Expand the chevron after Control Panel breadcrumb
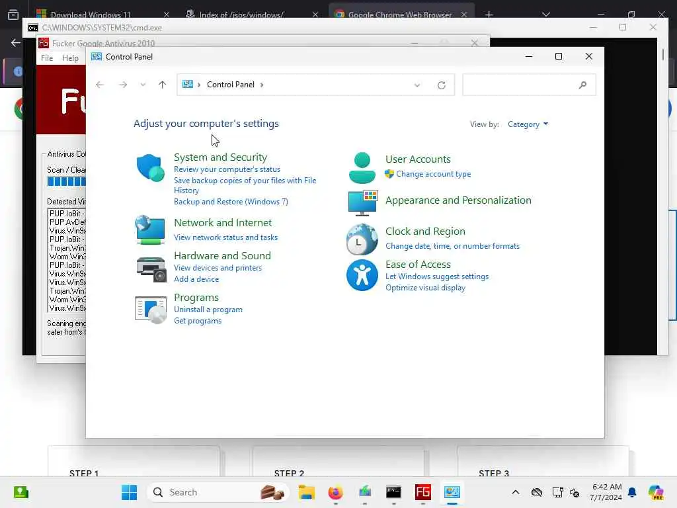This screenshot has width=677, height=508. [262, 85]
